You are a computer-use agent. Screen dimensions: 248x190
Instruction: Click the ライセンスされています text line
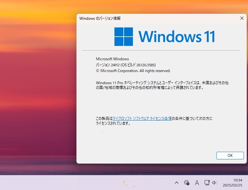[x=113, y=123]
